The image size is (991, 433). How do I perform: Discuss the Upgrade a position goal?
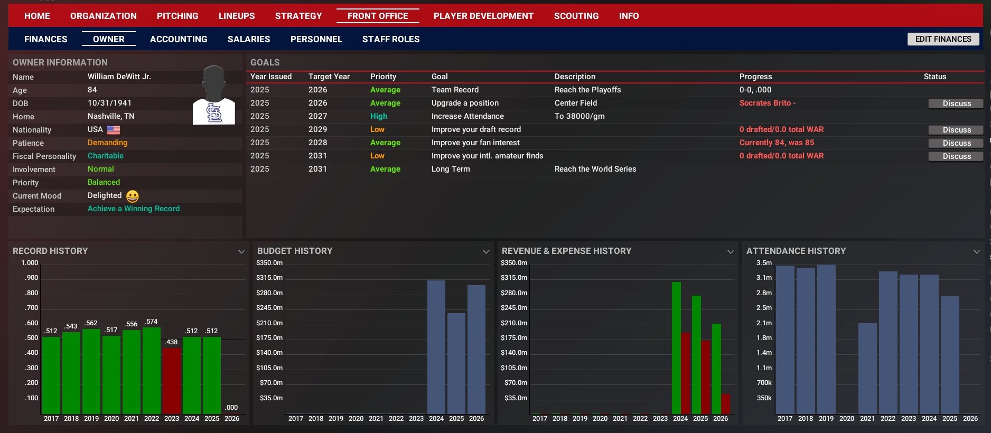956,103
